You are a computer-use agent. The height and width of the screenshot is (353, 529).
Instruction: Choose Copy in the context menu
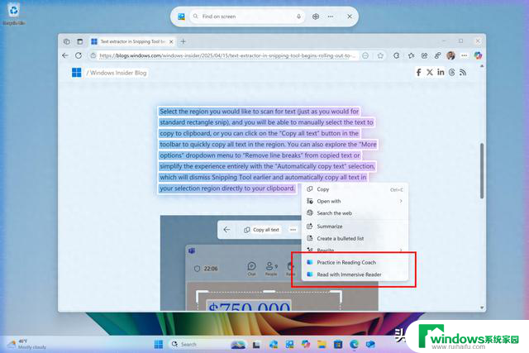(355, 189)
